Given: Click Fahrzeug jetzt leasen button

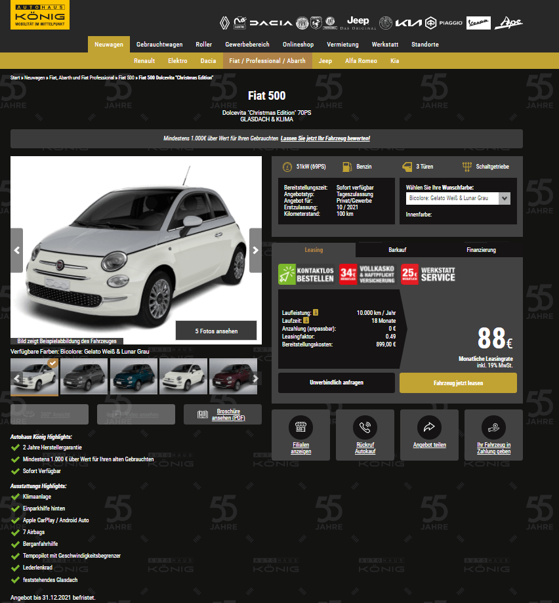Looking at the screenshot, I should 458,383.
